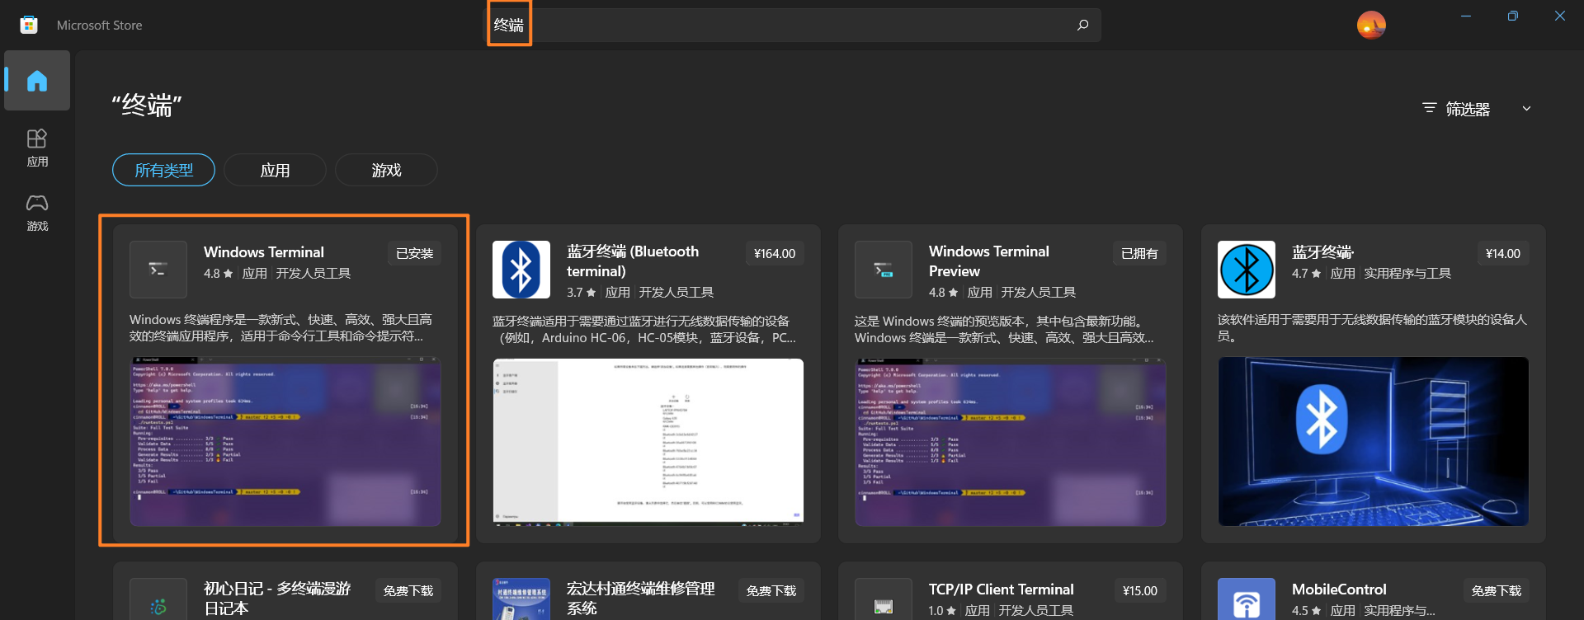The image size is (1584, 620).
Task: Click the ¥15.00 price button
Action: pos(1140,590)
